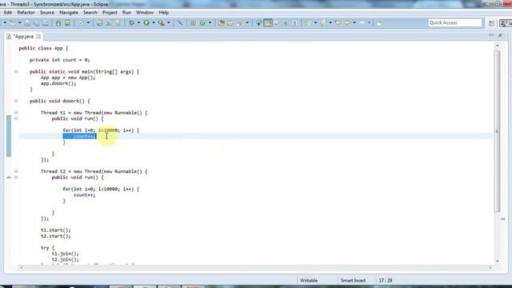This screenshot has height=288, width=512.
Task: Click the New Java Class icon
Action: click(x=202, y=23)
